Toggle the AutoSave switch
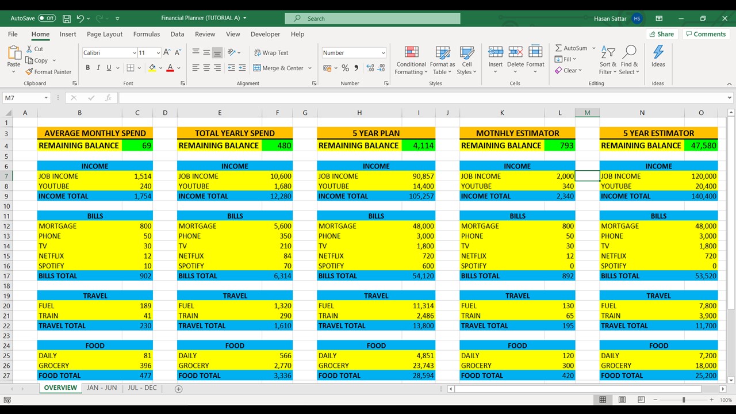 point(47,18)
